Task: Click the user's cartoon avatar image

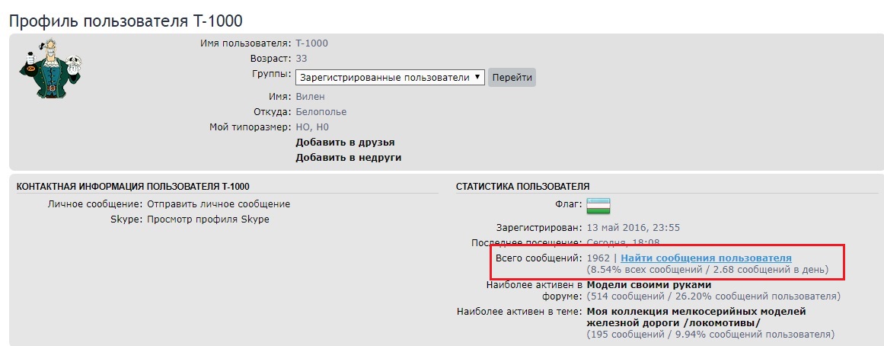Action: pos(49,69)
